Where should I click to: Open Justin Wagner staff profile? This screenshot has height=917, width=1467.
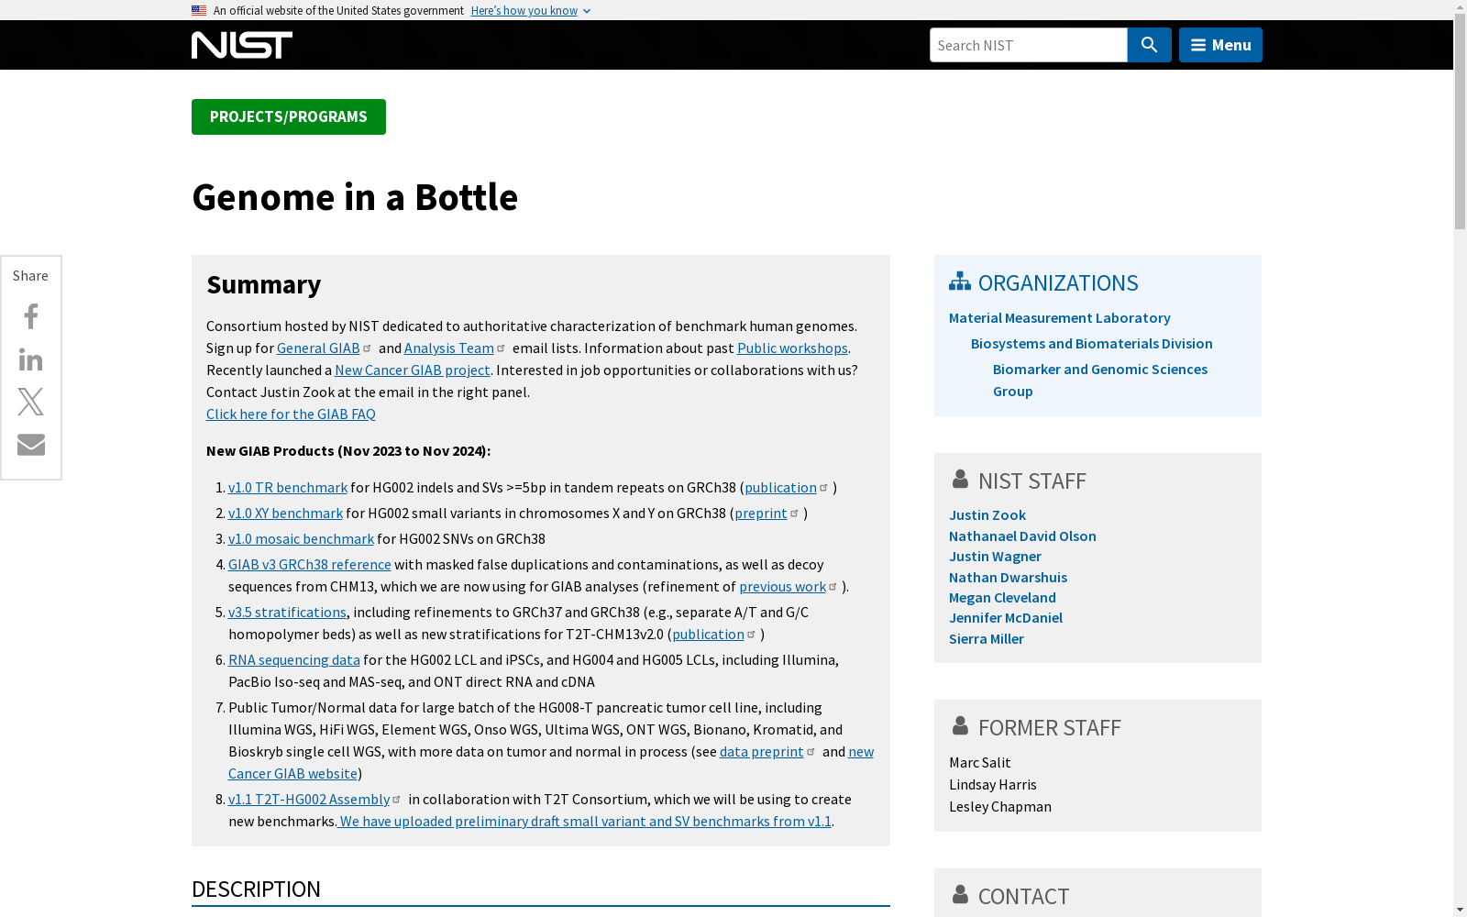click(995, 556)
